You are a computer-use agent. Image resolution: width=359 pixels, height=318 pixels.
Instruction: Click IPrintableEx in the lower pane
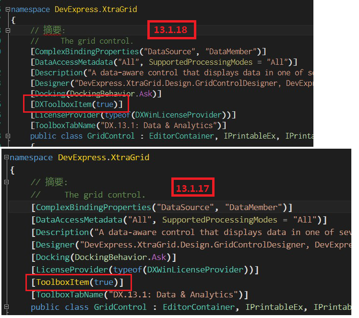pyautogui.click(x=274, y=307)
